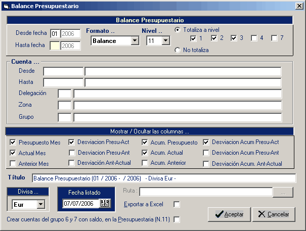Click the Cuenta Hasta description field

[183, 82]
